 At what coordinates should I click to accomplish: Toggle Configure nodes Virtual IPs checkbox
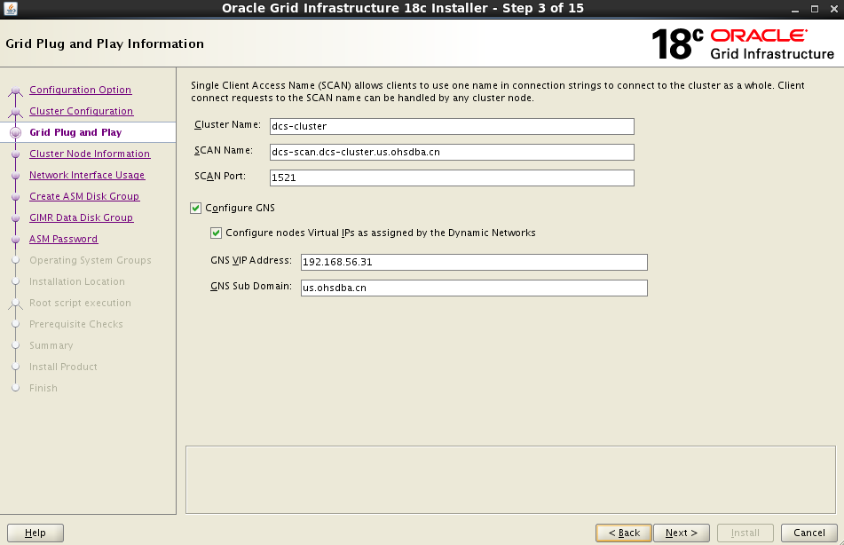click(x=216, y=233)
